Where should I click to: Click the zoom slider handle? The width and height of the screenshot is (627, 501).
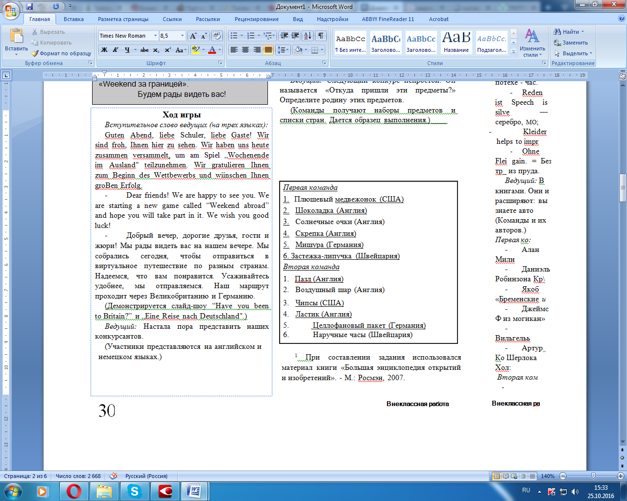594,476
